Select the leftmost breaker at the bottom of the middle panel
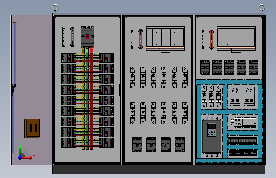Viewport: 276px width, 178px height. [x=137, y=145]
